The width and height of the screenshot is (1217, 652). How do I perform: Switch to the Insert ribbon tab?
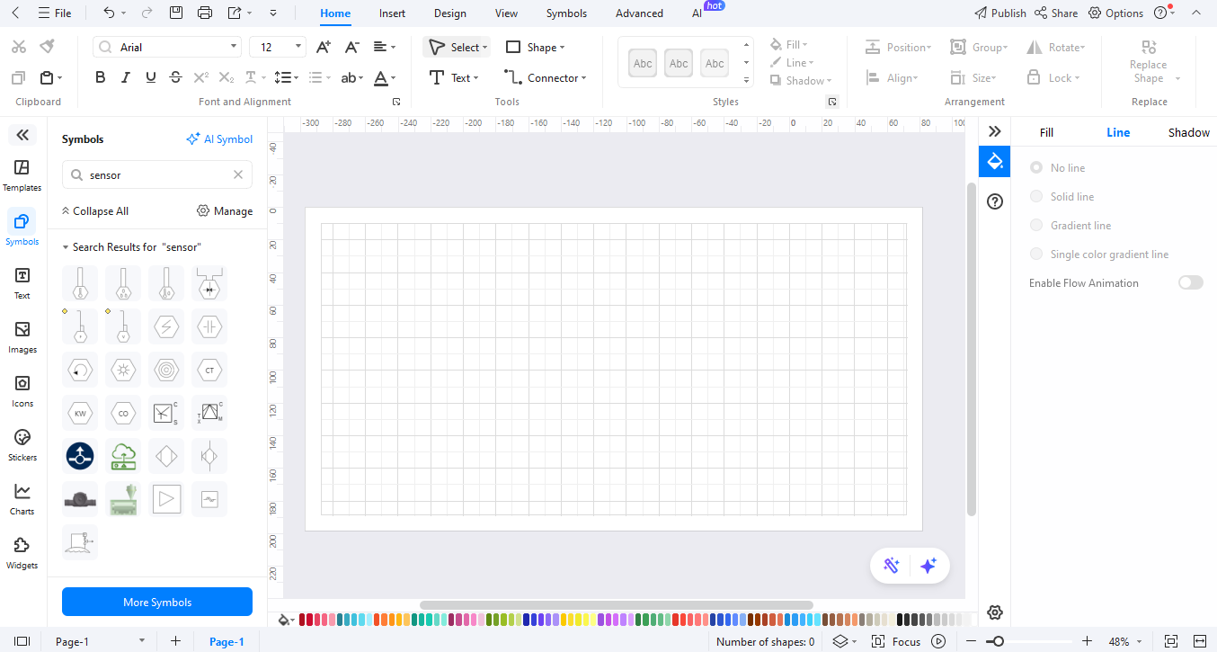(x=392, y=13)
